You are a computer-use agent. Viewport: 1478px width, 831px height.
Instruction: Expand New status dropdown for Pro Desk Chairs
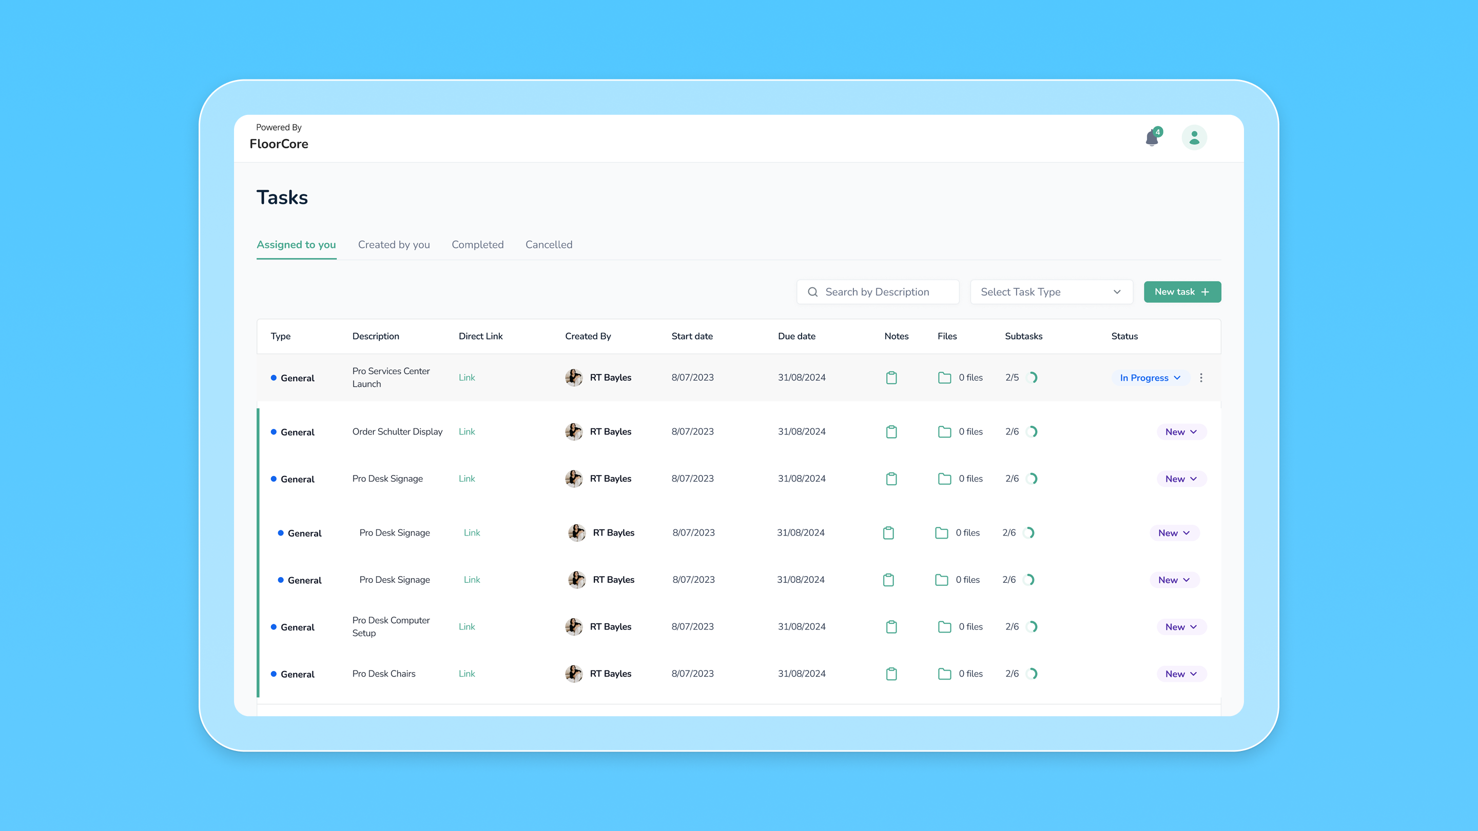1181,674
